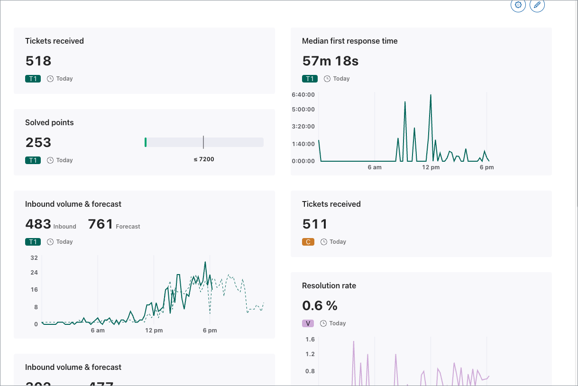Click the Median first response time title

[349, 41]
